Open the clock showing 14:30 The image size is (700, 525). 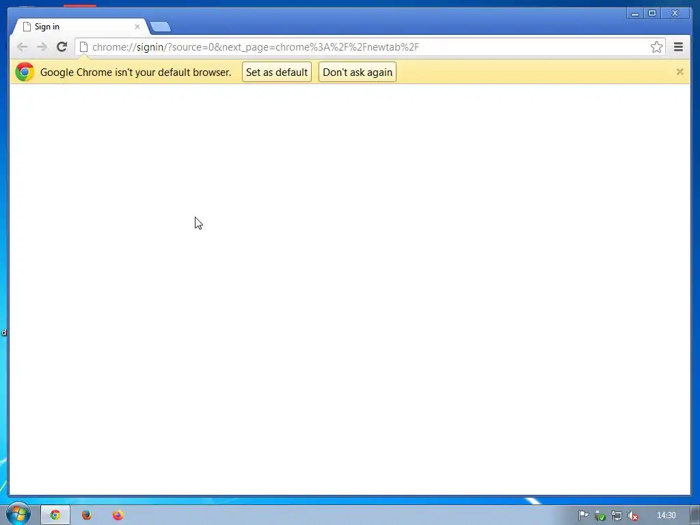tap(666, 515)
